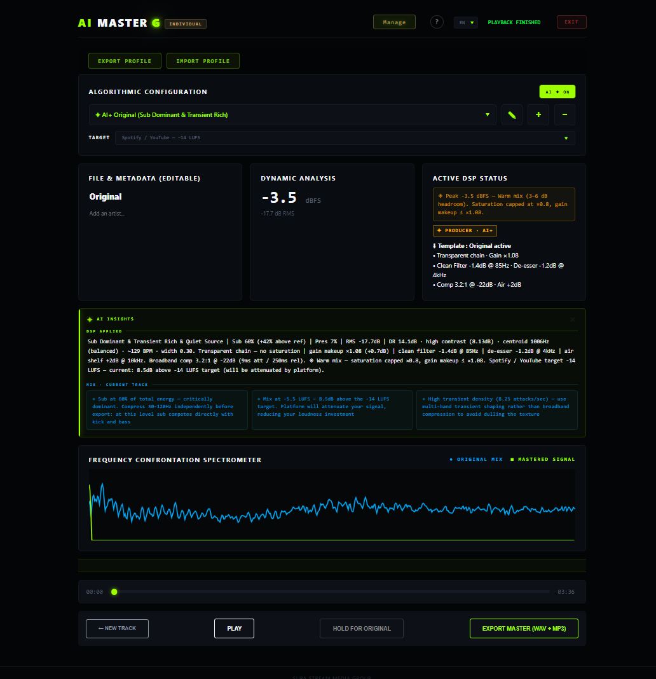Click the playback position slider knob
The width and height of the screenshot is (656, 679).
pyautogui.click(x=114, y=592)
